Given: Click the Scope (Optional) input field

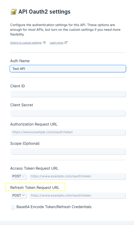Looking at the screenshot, I should [68, 151].
